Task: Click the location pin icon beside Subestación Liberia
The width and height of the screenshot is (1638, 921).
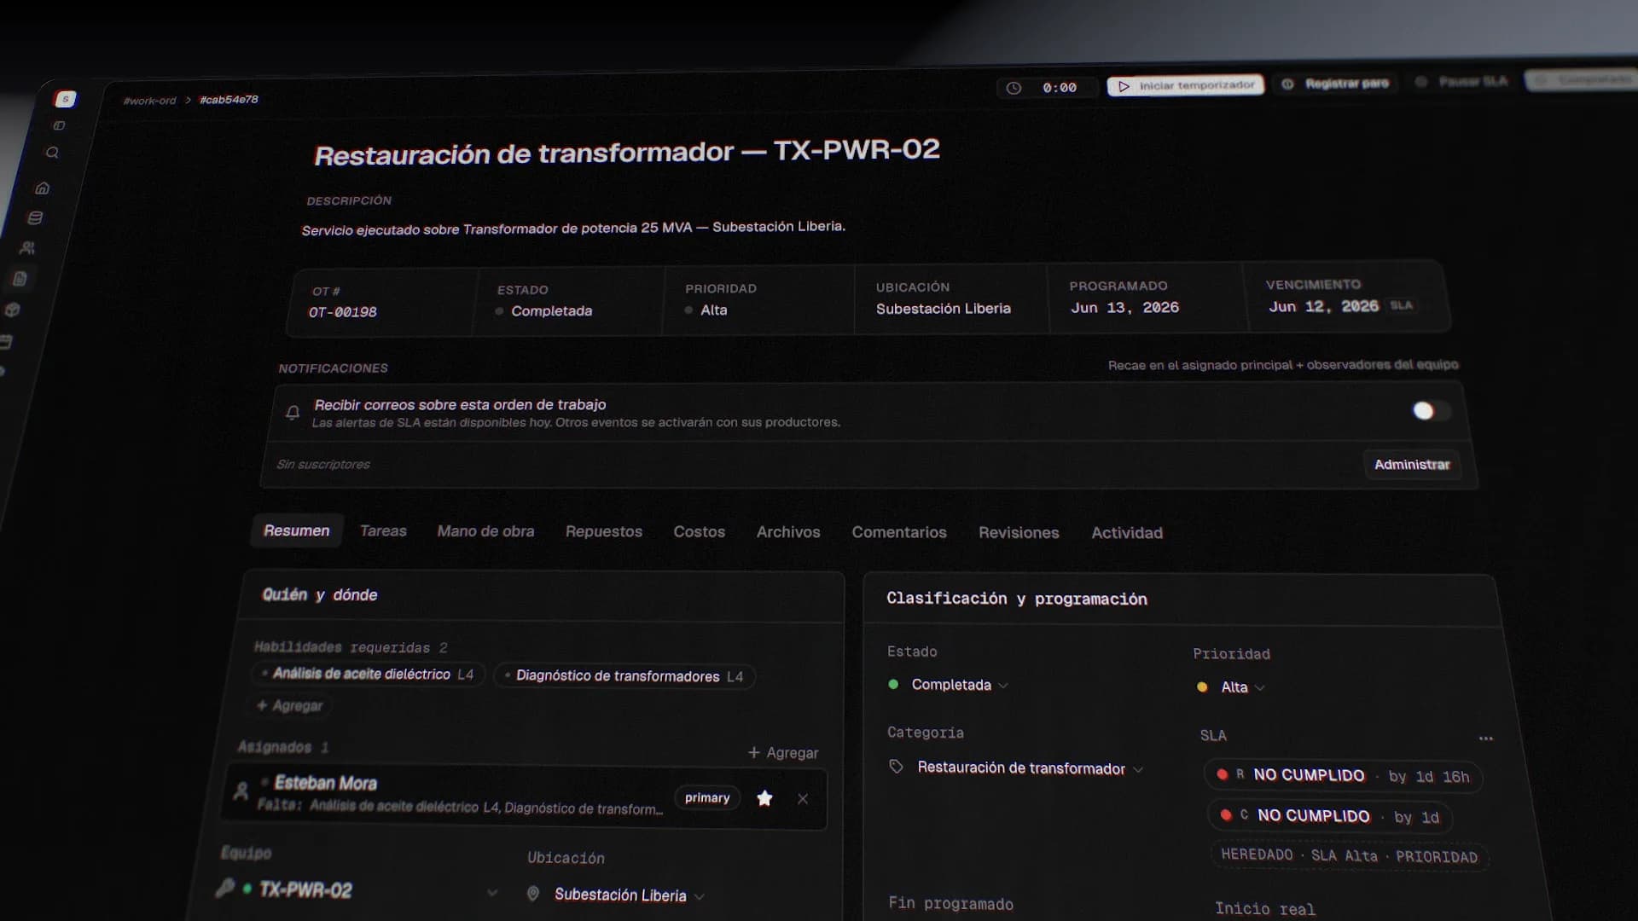Action: pyautogui.click(x=533, y=894)
